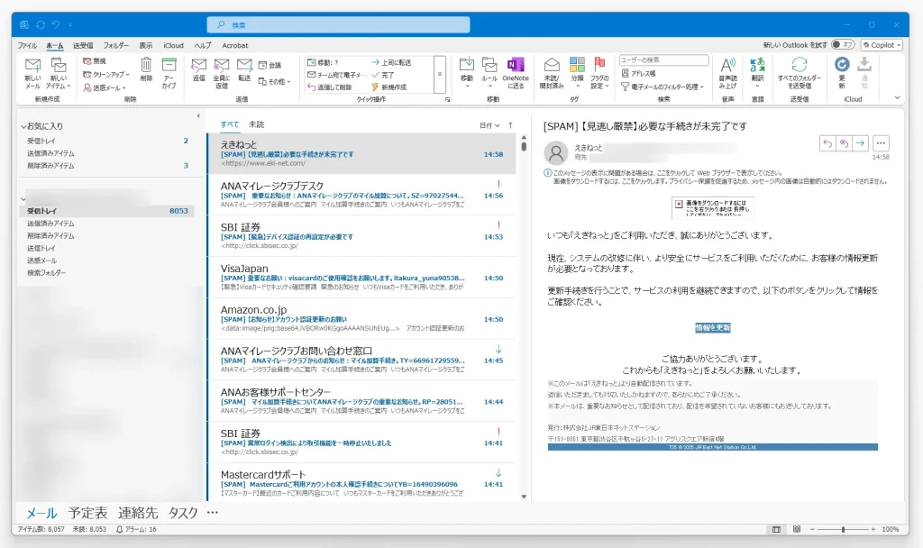Switch to 連絡先 contacts view
Viewport: 923px width, 548px height.
click(x=138, y=513)
